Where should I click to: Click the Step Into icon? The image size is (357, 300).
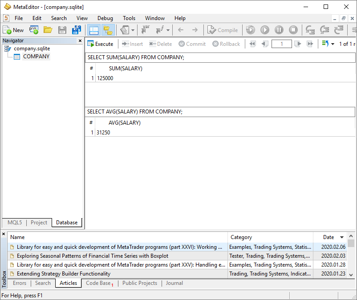[310, 30]
